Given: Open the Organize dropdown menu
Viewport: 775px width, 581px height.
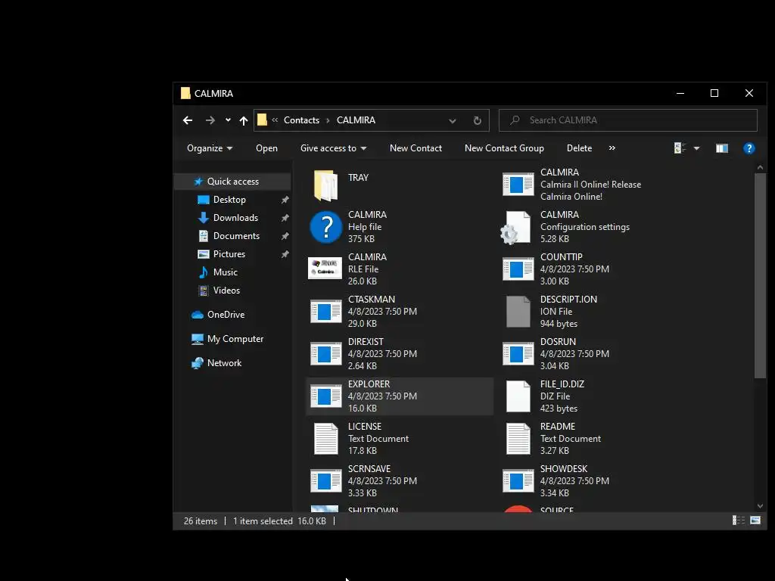Looking at the screenshot, I should (210, 148).
